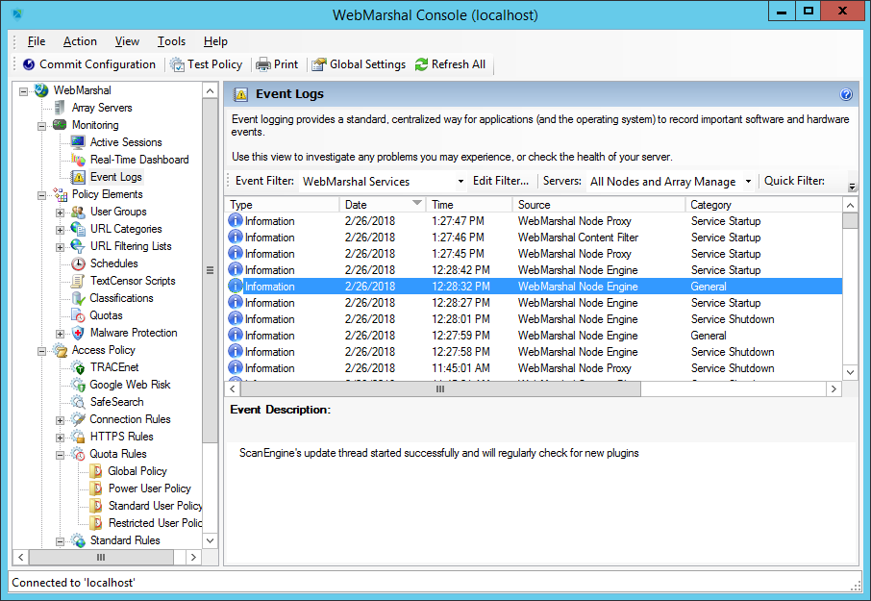
Task: Click the blue help icon in Event Logs header
Action: coord(846,95)
